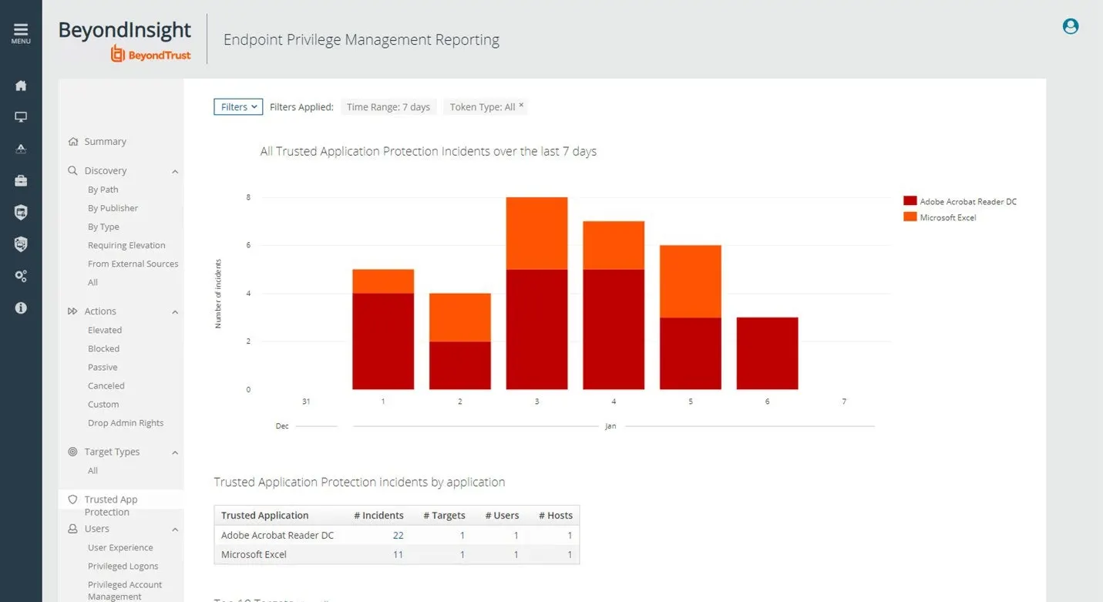Image resolution: width=1103 pixels, height=602 pixels.
Task: Open the info circle icon in left rail
Action: click(x=21, y=308)
